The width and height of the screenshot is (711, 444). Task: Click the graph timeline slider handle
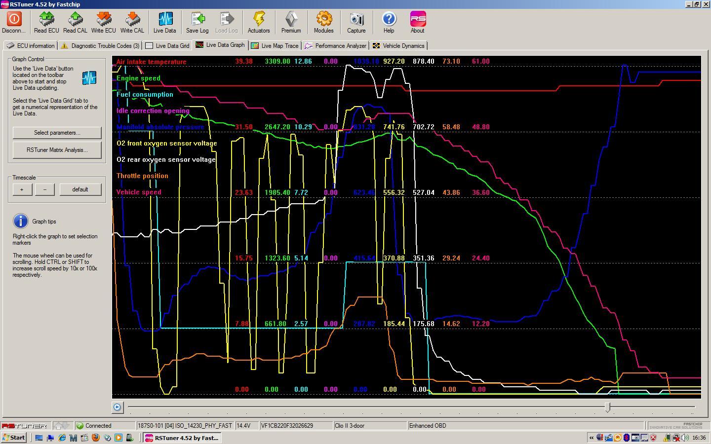tap(608, 407)
